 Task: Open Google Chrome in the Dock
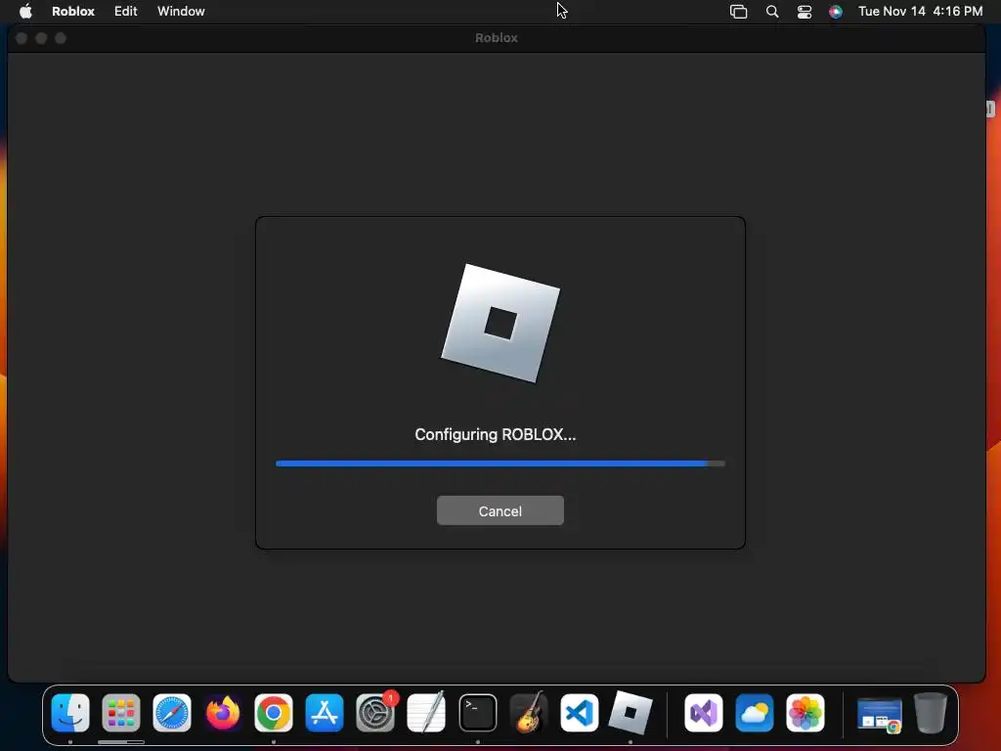(274, 713)
